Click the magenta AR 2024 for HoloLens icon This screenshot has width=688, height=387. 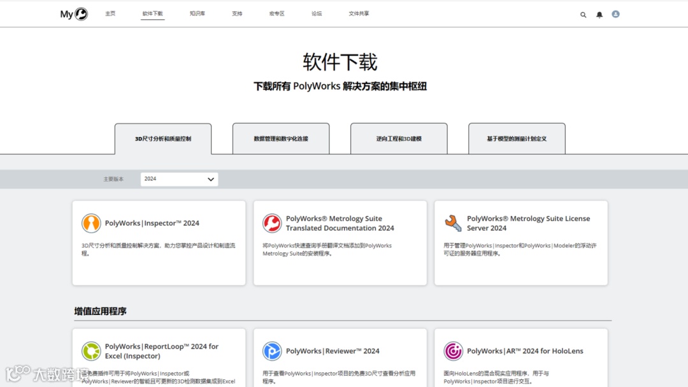tap(454, 351)
